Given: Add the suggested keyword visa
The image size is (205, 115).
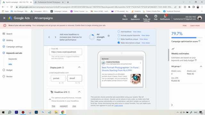Looking at the screenshot, I should pyautogui.click(x=74, y=106).
